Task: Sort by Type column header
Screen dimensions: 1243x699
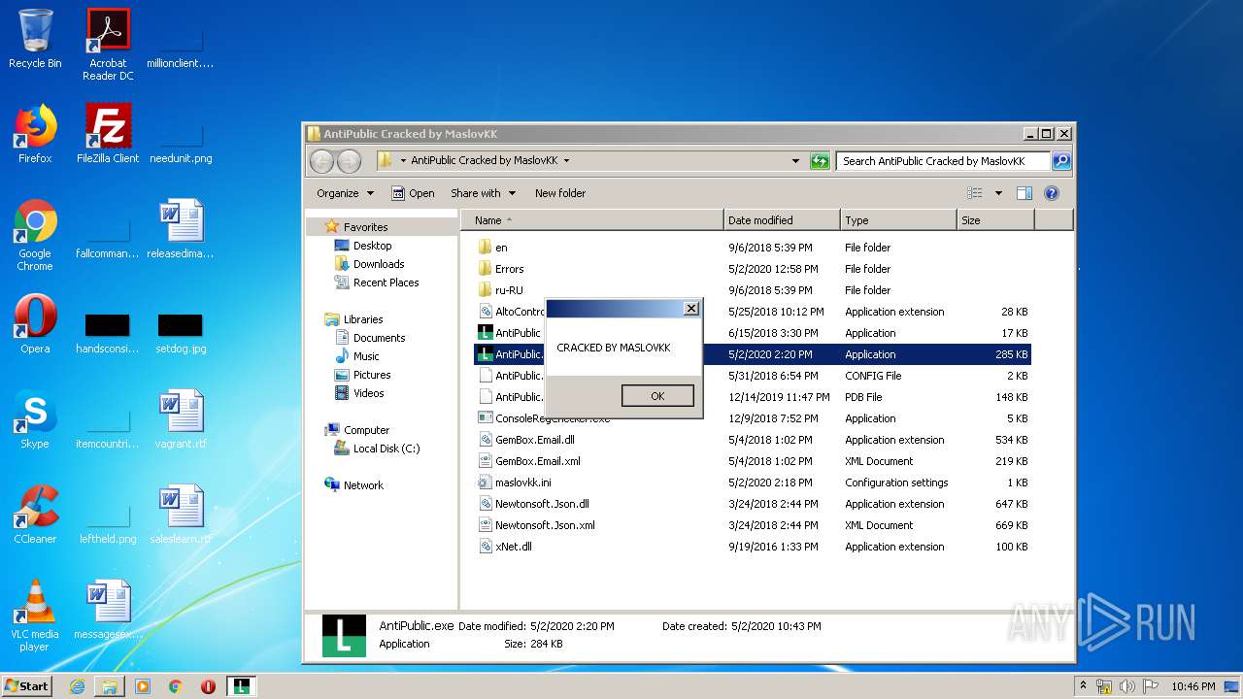Action: (898, 220)
